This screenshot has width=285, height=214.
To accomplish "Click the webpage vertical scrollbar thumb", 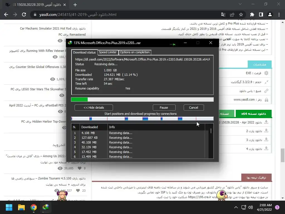I will [x=282, y=155].
